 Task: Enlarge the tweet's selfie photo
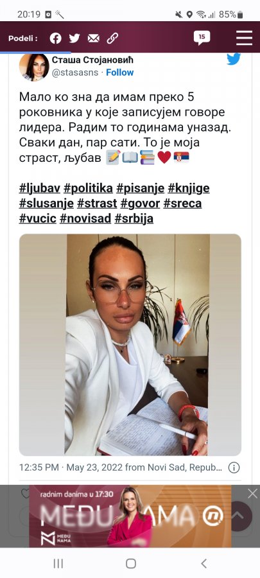130,345
